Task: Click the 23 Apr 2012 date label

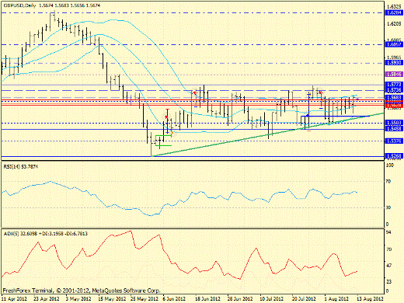Action: point(47,299)
